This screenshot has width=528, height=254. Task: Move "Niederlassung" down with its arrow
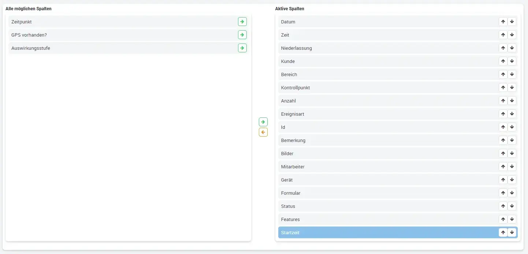[x=512, y=48]
